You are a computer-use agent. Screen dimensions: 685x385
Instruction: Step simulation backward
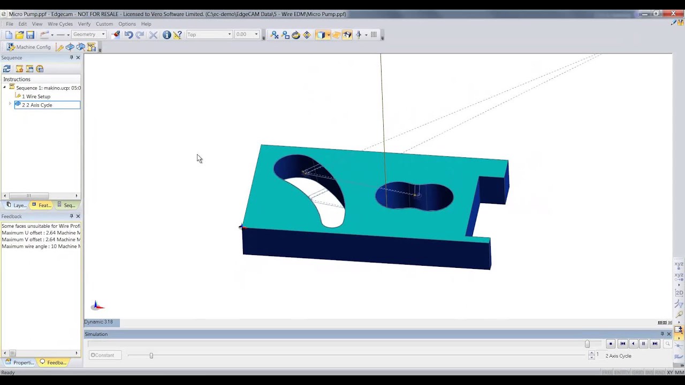633,344
